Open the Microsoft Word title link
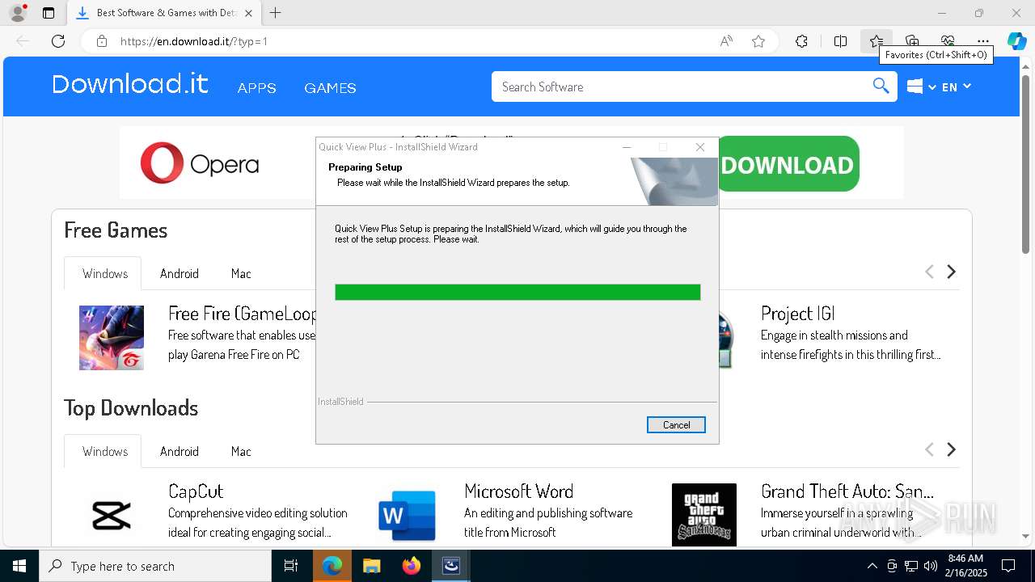The image size is (1035, 582). point(518,491)
